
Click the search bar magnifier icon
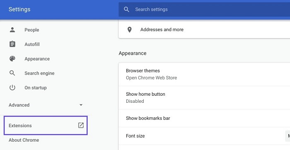(x=126, y=10)
